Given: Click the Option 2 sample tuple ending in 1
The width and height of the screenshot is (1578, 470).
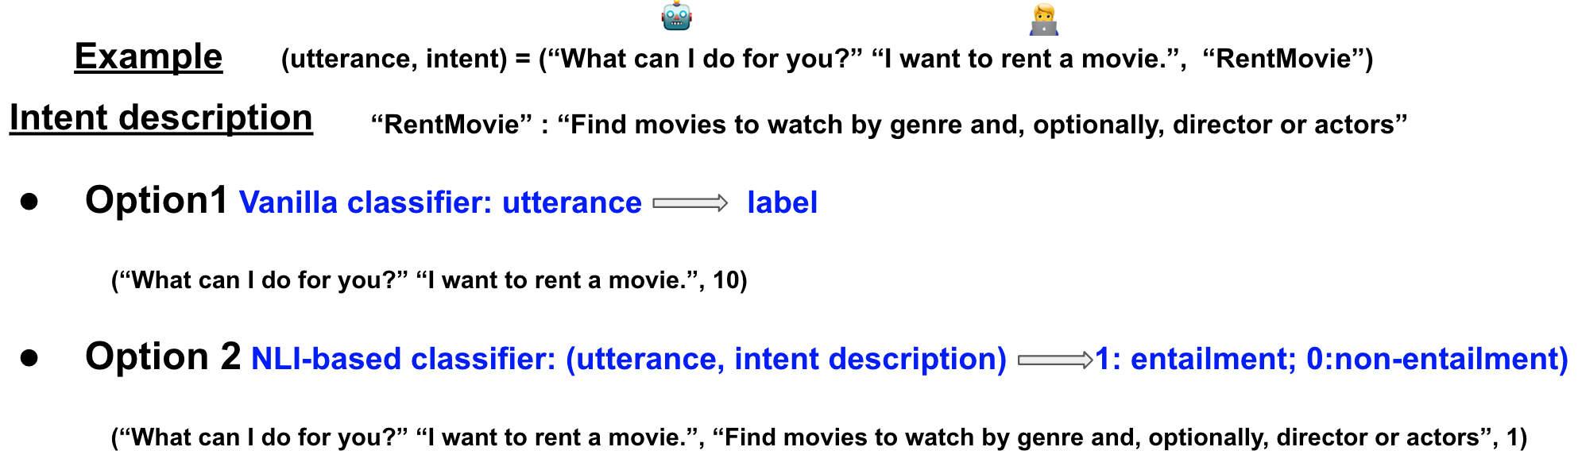Looking at the screenshot, I should [818, 437].
